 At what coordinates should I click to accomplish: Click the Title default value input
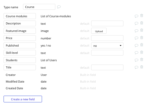[x=107, y=67]
